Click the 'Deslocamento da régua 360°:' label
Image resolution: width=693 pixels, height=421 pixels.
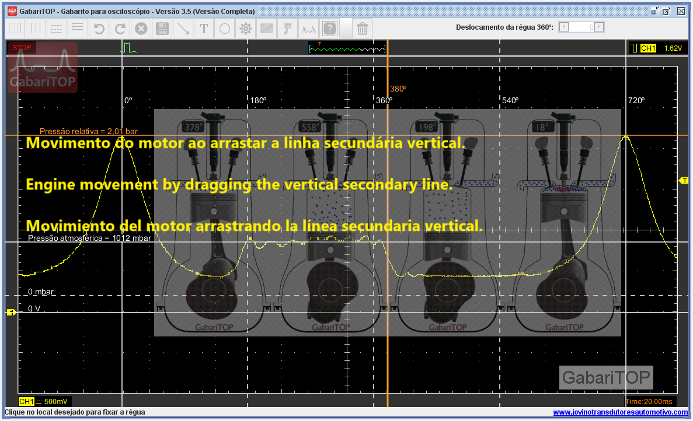tap(504, 27)
